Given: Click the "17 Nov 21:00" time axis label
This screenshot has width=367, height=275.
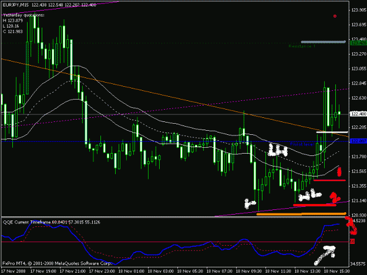Looking at the screenshot, I should click(73, 271).
